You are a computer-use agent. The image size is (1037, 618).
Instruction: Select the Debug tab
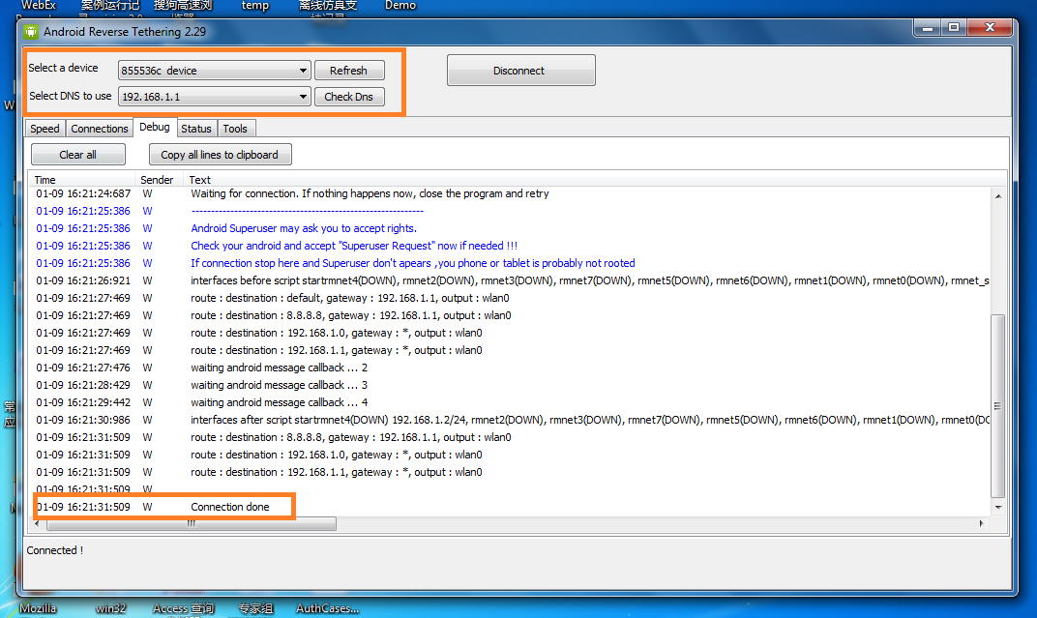[x=155, y=127]
